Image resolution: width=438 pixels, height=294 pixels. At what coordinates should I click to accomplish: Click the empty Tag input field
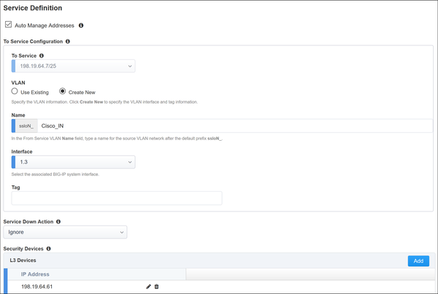click(x=117, y=198)
